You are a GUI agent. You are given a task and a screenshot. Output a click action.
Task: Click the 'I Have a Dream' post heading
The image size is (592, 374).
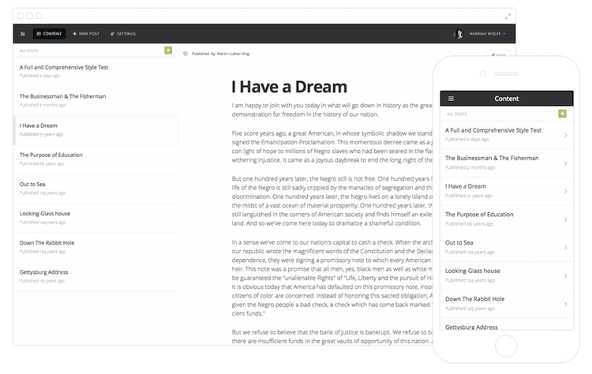click(289, 87)
